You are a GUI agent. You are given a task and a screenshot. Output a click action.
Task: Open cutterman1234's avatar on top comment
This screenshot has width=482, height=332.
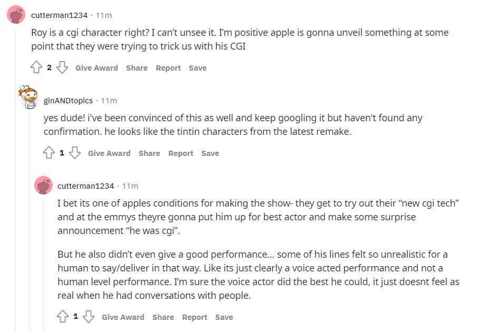(16, 15)
